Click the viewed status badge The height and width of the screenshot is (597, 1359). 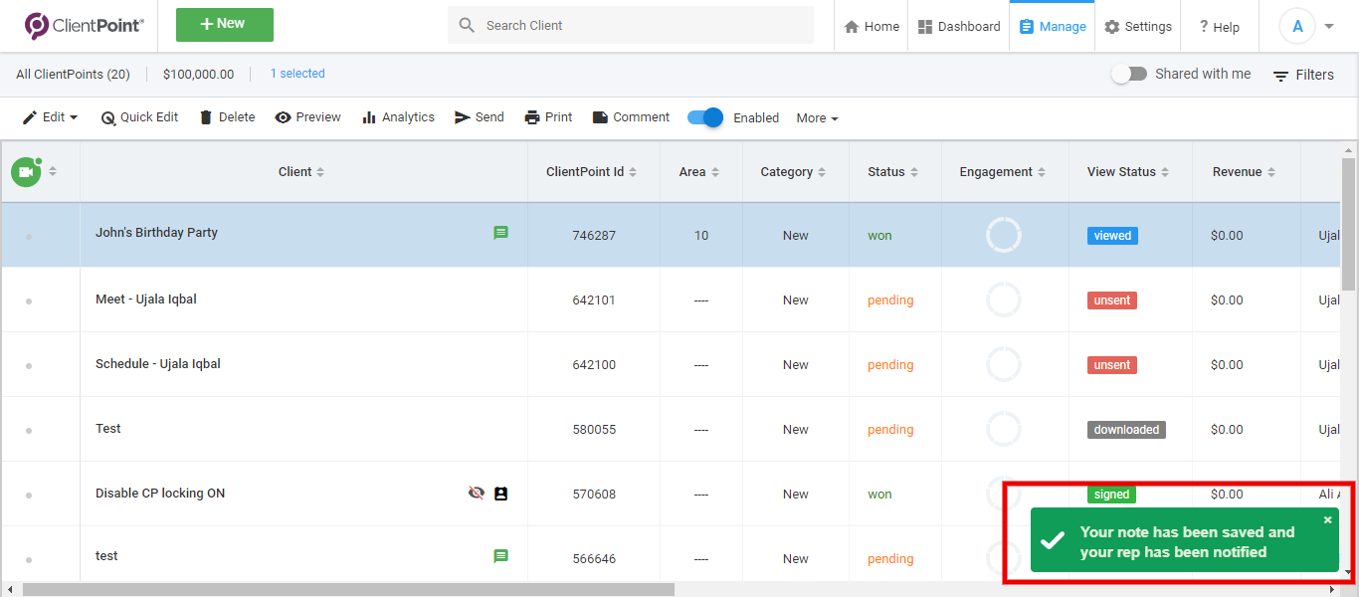click(1112, 236)
